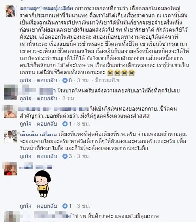Open มีการแก้ไข edit history link
196x222 pixels.
click(107, 81)
